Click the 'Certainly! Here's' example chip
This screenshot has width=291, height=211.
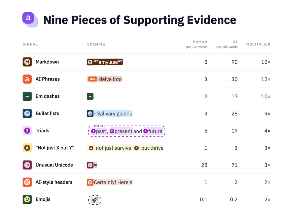click(109, 182)
